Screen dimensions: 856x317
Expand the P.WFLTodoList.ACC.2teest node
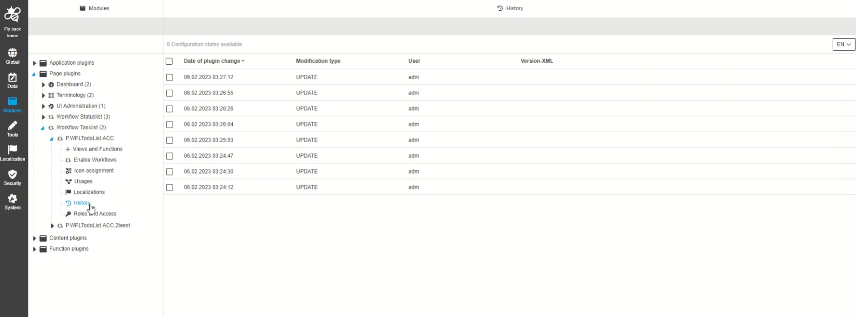[x=52, y=226]
